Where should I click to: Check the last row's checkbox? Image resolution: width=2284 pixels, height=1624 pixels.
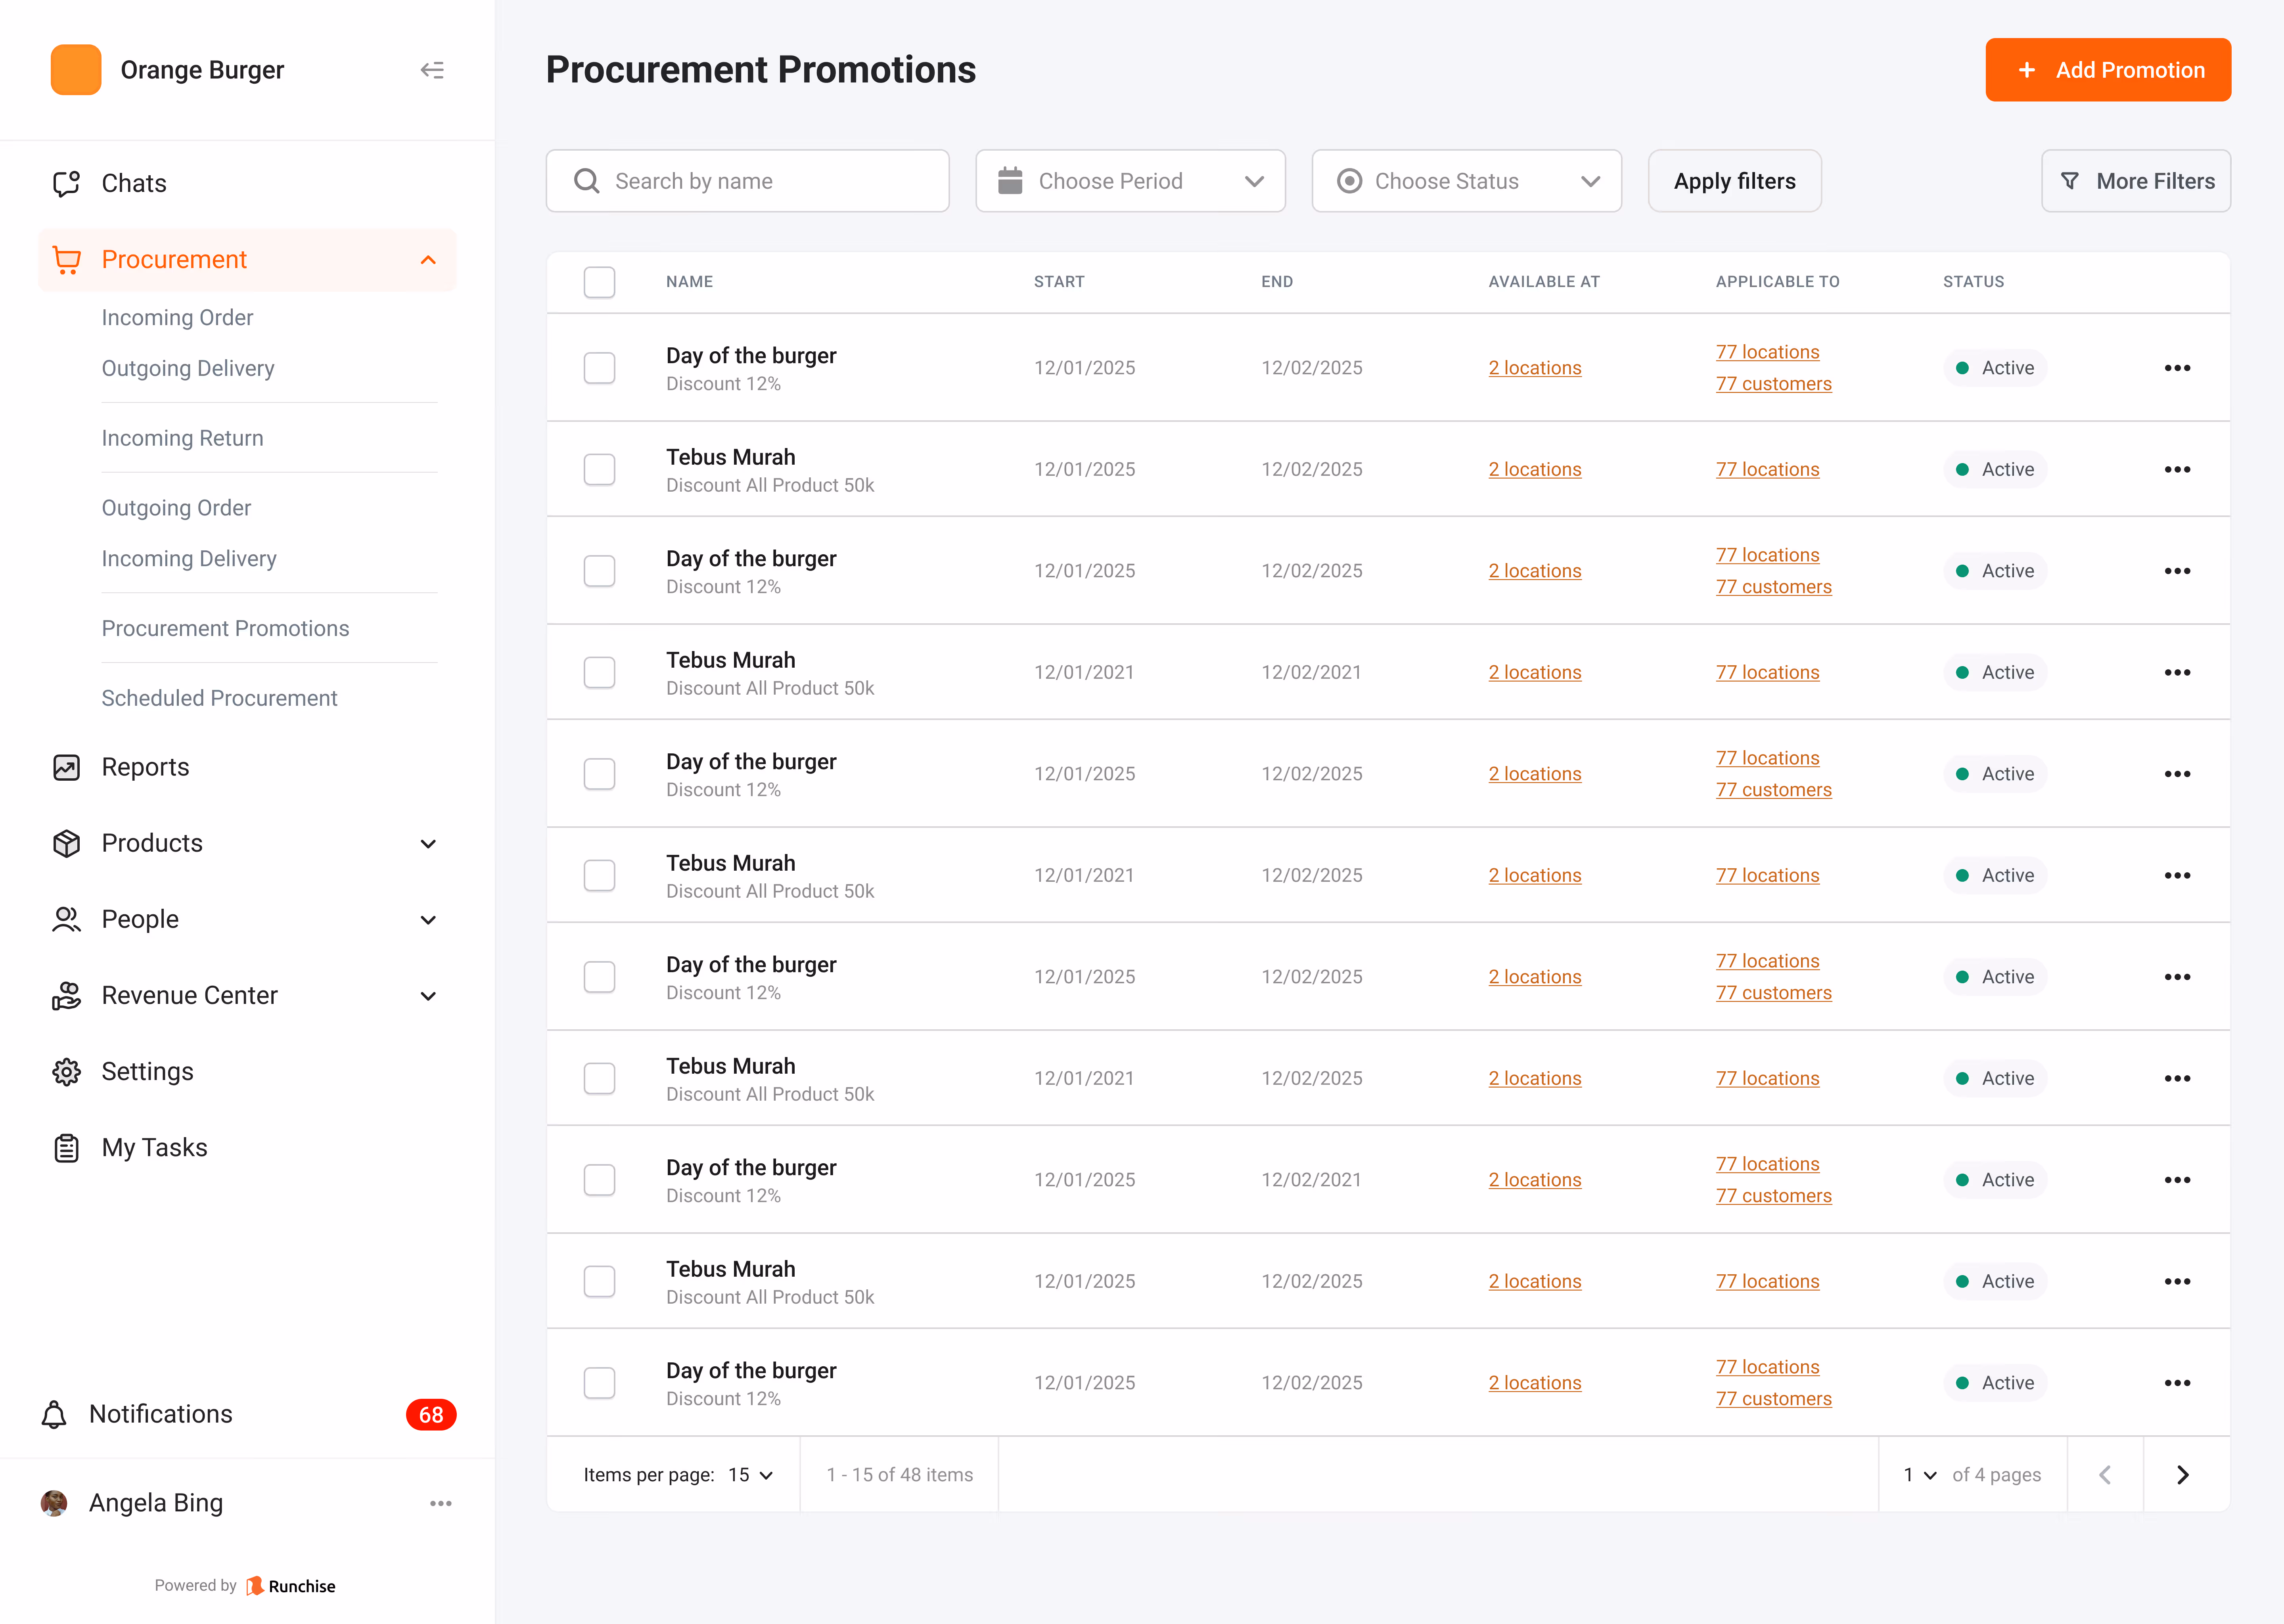tap(599, 1383)
